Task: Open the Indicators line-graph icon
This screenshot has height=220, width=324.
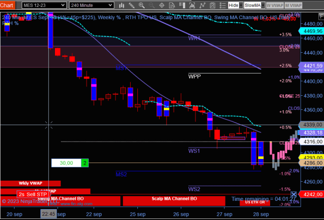Action: pyautogui.click(x=202, y=5)
